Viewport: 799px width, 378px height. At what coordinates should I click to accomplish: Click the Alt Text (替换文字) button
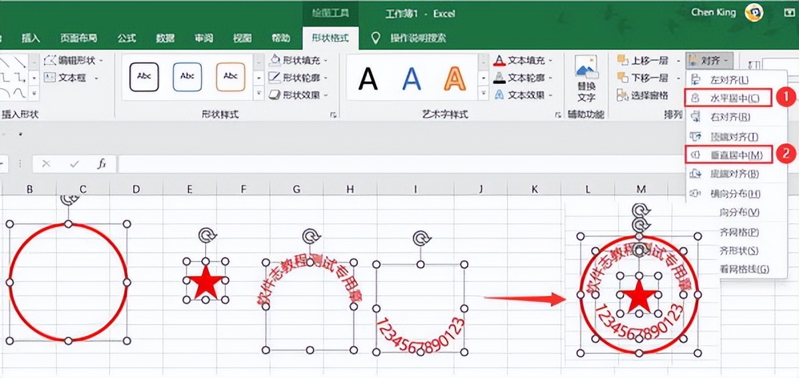coord(586,79)
